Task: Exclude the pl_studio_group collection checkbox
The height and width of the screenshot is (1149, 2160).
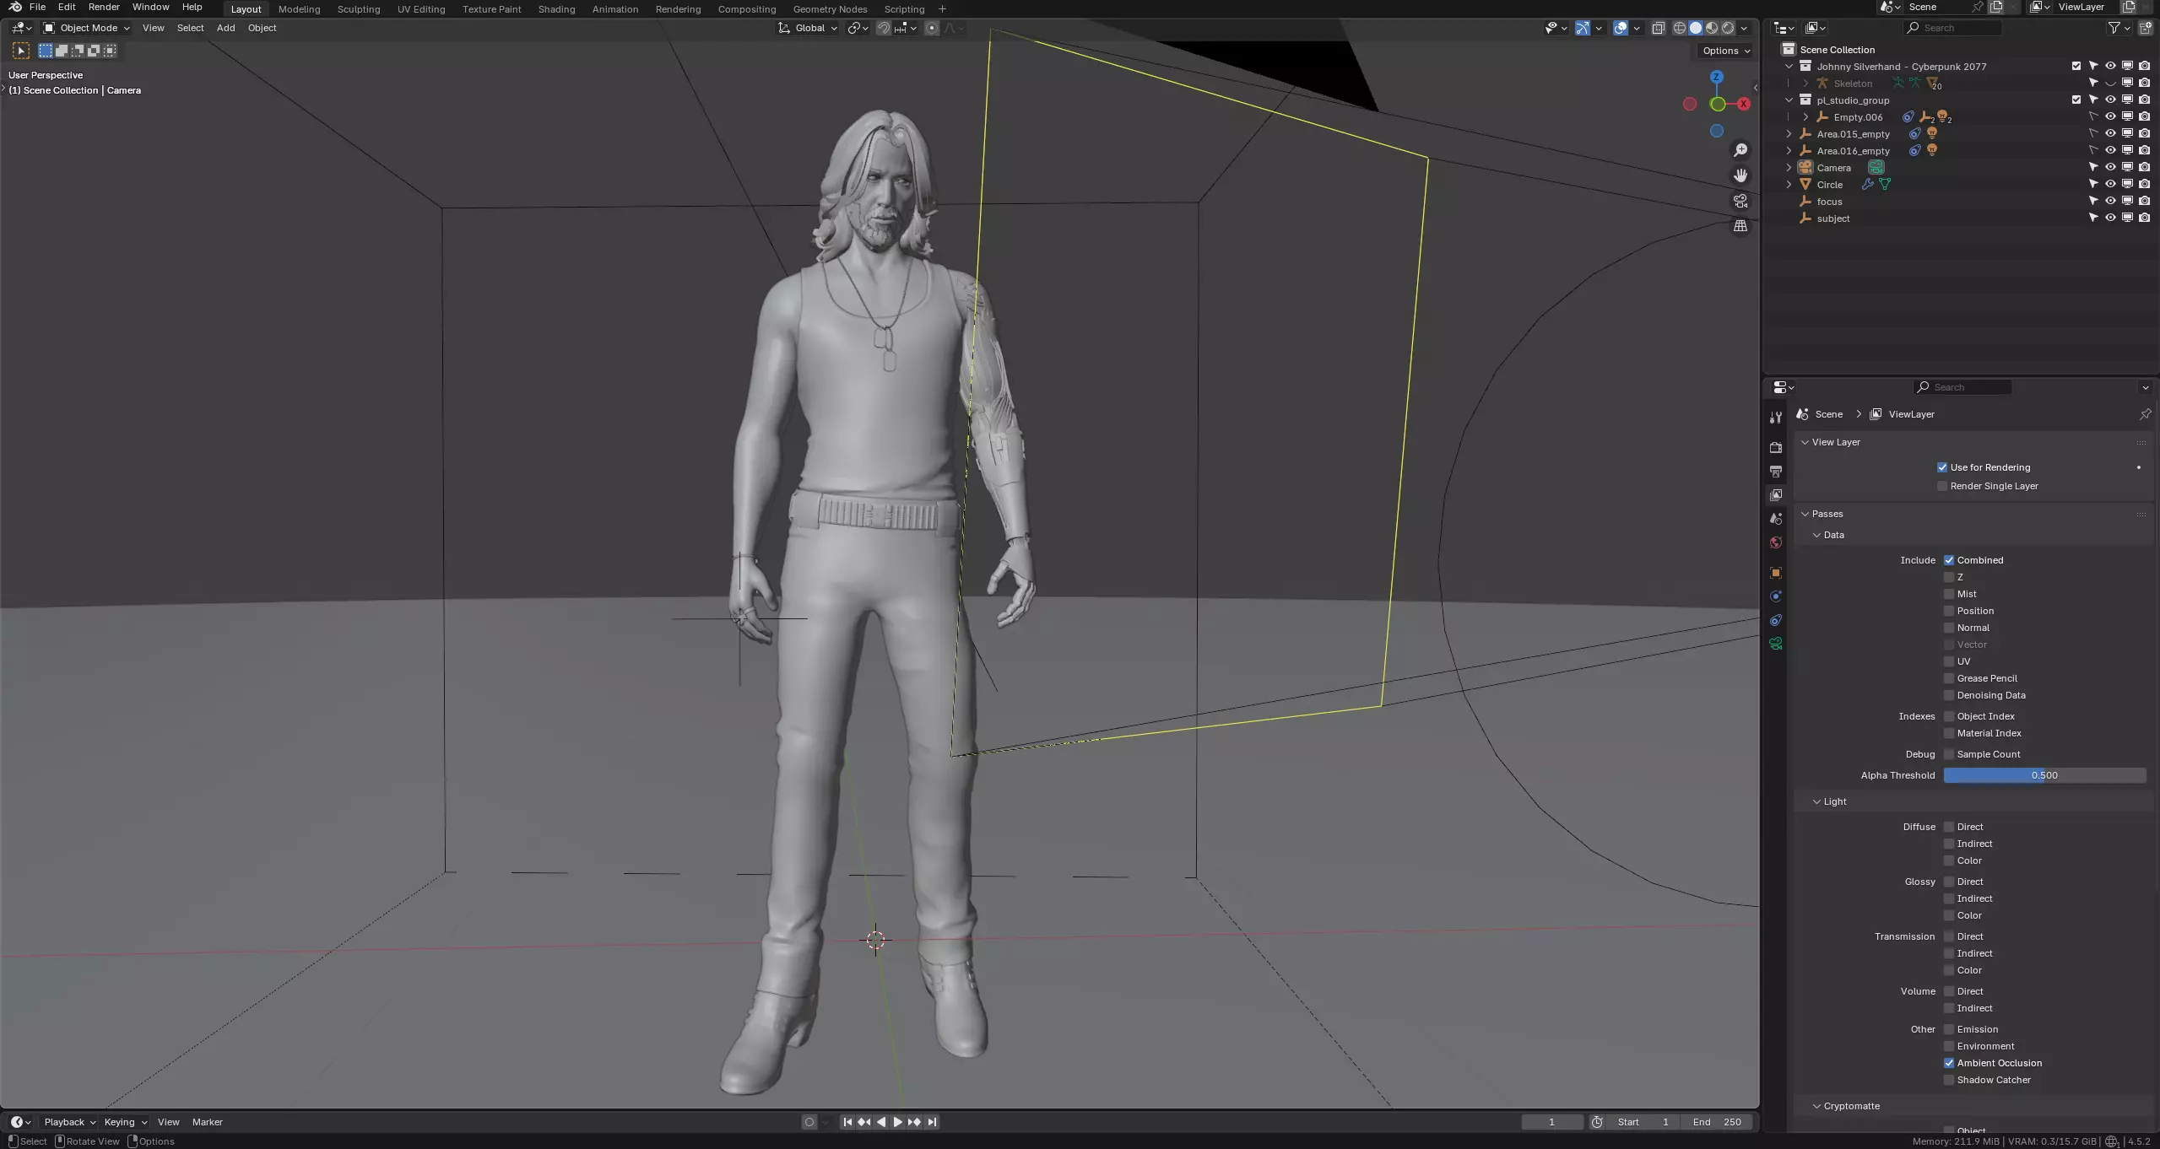Action: [x=2076, y=100]
